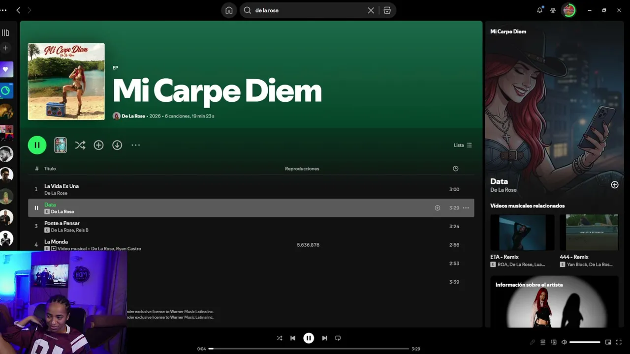Enter full screen mode

[x=619, y=342]
